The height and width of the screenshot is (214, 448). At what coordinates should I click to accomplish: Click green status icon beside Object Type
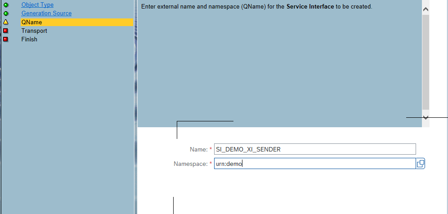pos(6,5)
